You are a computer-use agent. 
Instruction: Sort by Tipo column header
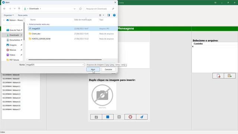point(101,20)
